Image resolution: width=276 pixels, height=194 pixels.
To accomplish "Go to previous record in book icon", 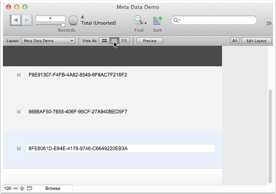I will click(x=16, y=20).
